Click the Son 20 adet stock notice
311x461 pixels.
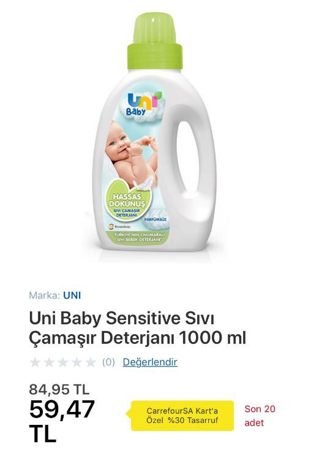(x=260, y=416)
